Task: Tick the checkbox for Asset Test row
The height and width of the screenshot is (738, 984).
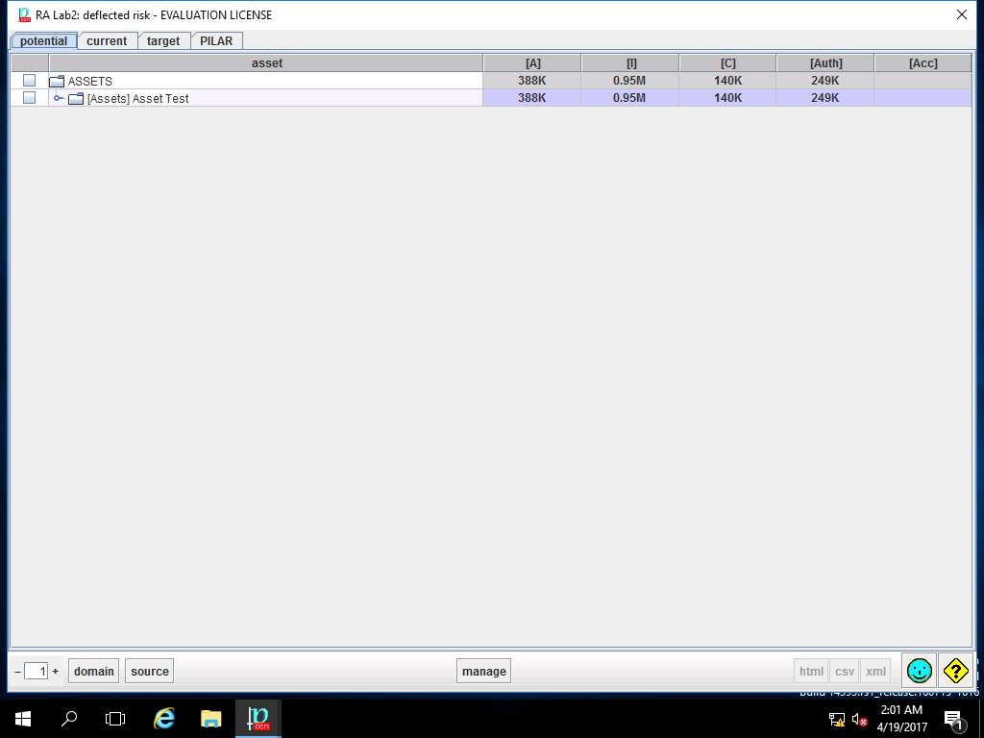Action: 29,98
